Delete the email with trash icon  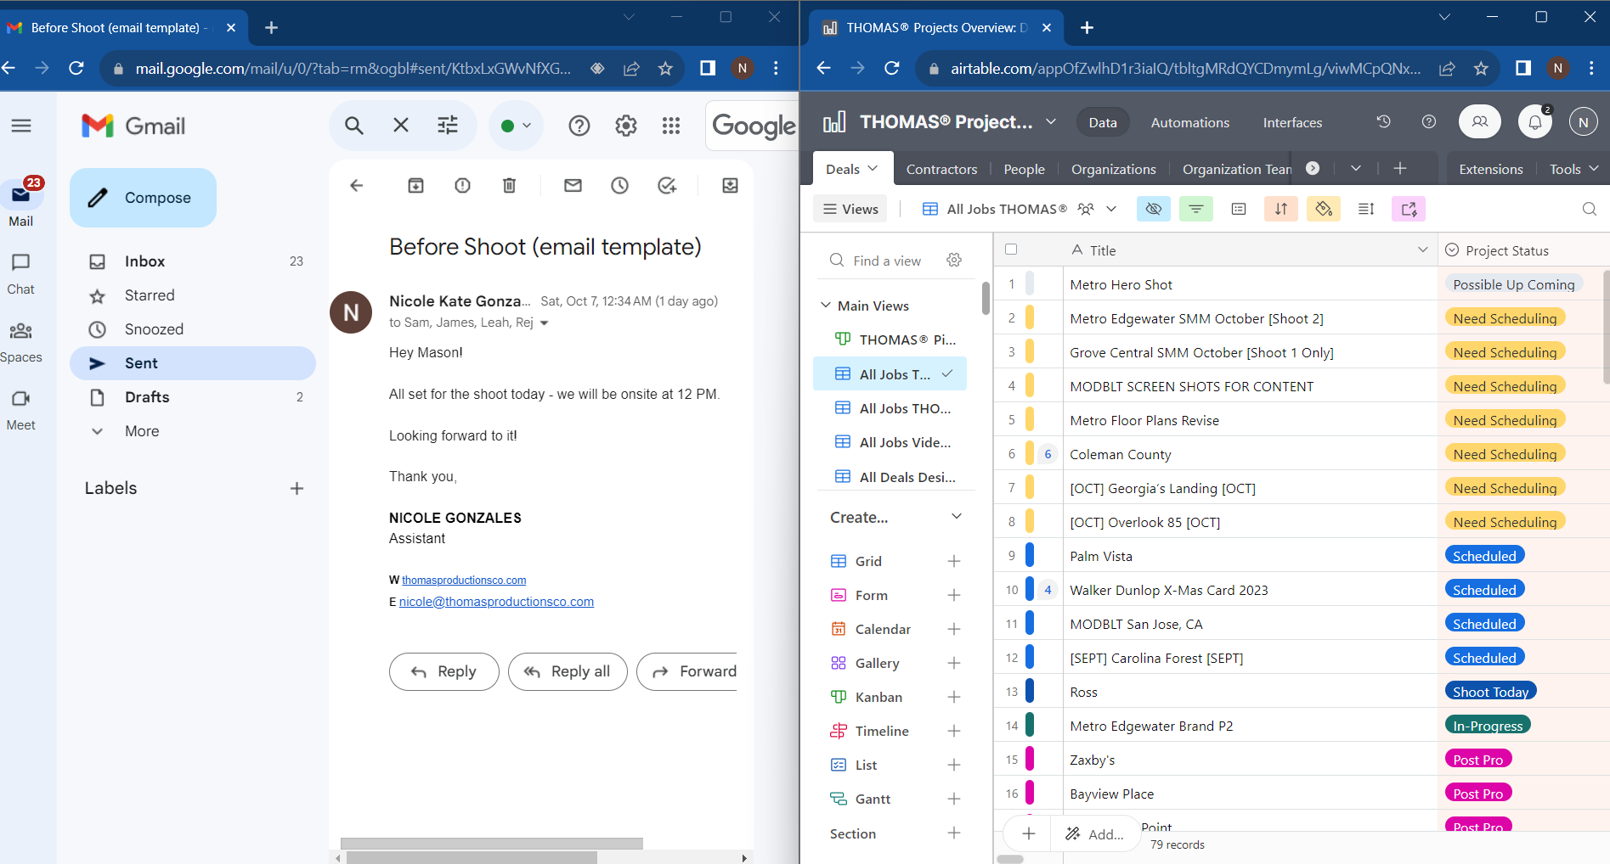click(509, 186)
